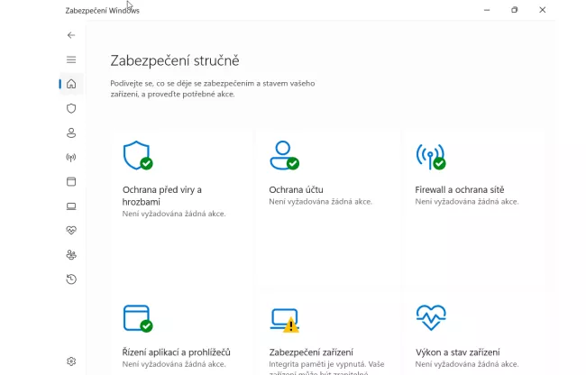Image resolution: width=586 pixels, height=375 pixels.
Task: Open account protection via sidebar person icon
Action: click(x=71, y=133)
